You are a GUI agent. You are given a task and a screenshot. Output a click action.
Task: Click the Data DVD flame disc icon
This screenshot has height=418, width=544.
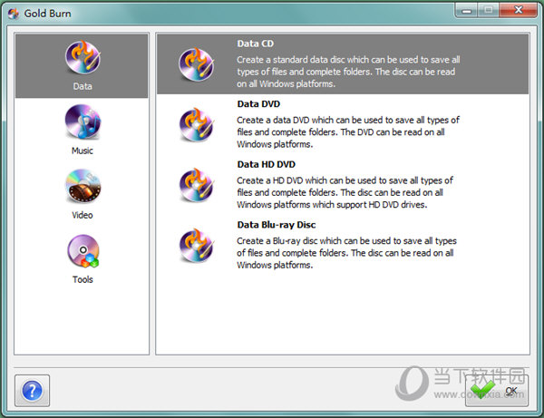click(x=197, y=125)
